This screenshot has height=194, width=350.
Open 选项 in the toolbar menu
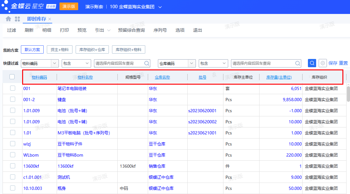[180, 30]
